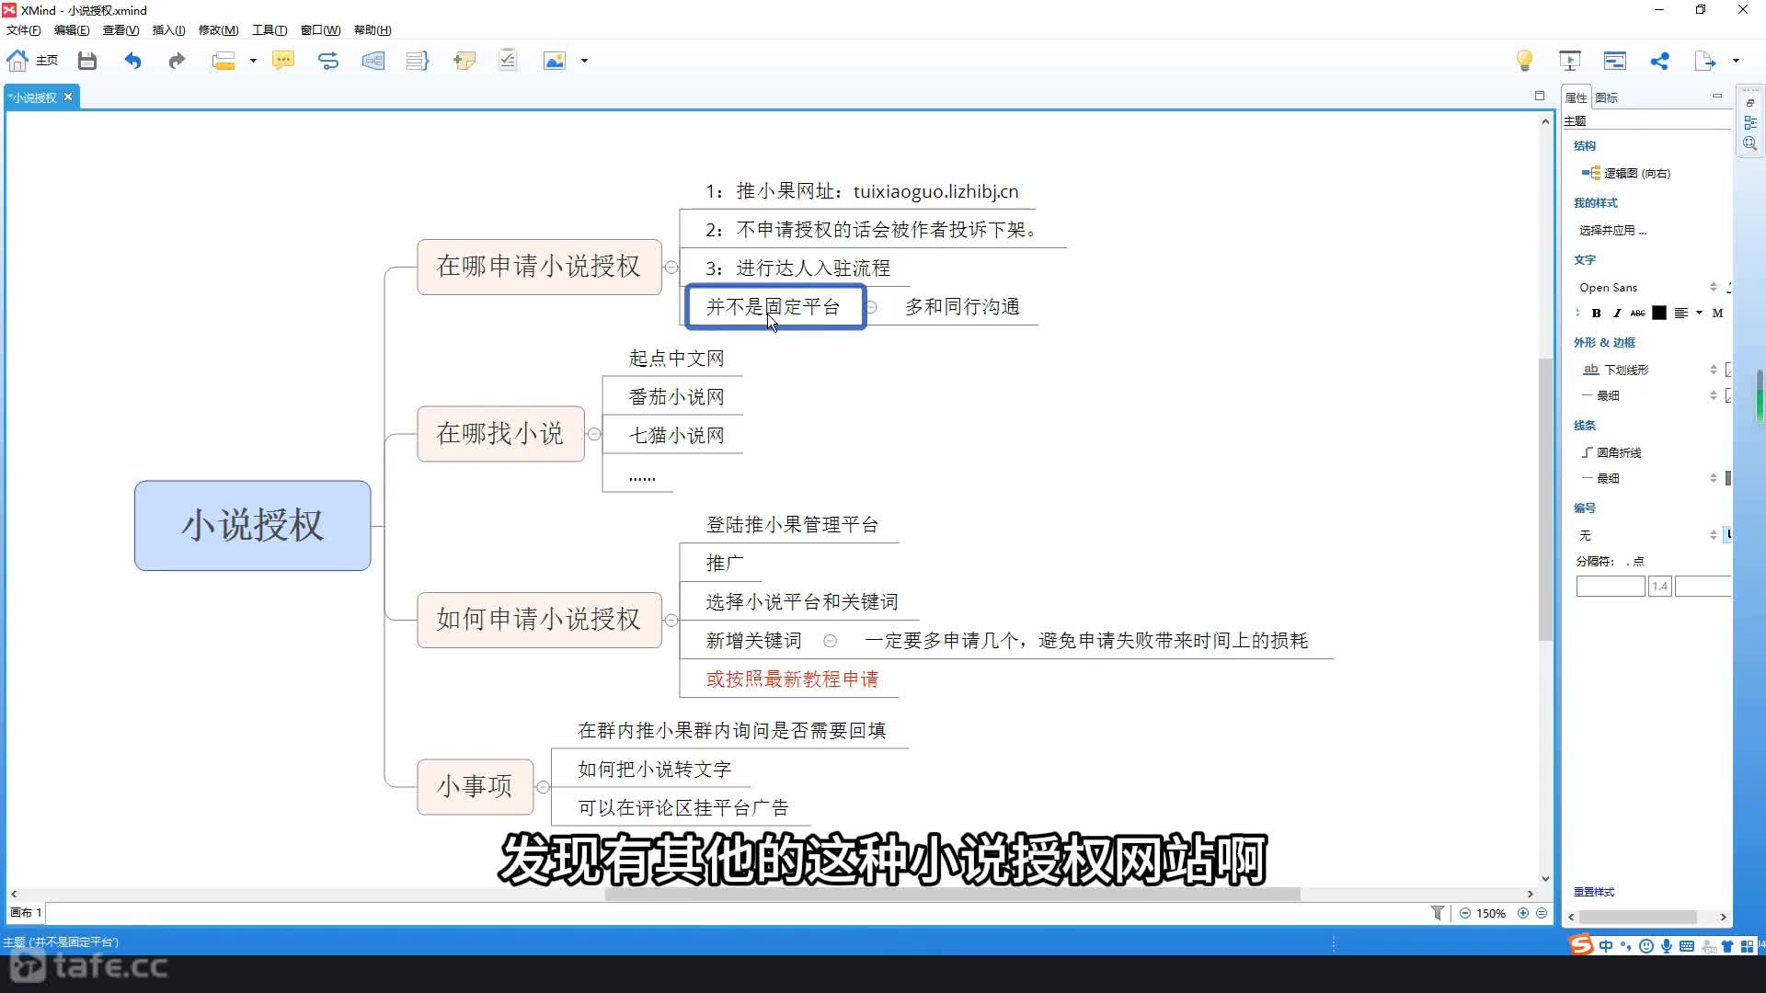This screenshot has height=993, width=1766.
Task: Select the red 或按照最新教程申请 topic
Action: tap(792, 679)
